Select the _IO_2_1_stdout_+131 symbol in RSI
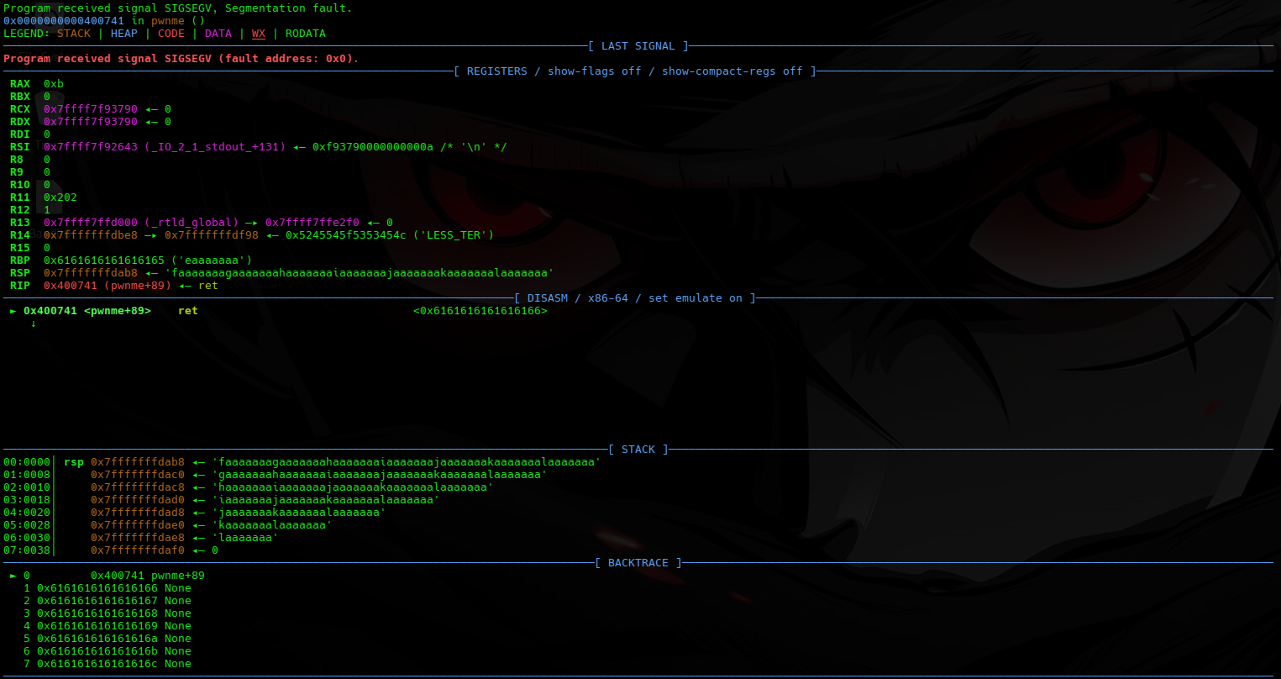The width and height of the screenshot is (1281, 679). point(215,147)
